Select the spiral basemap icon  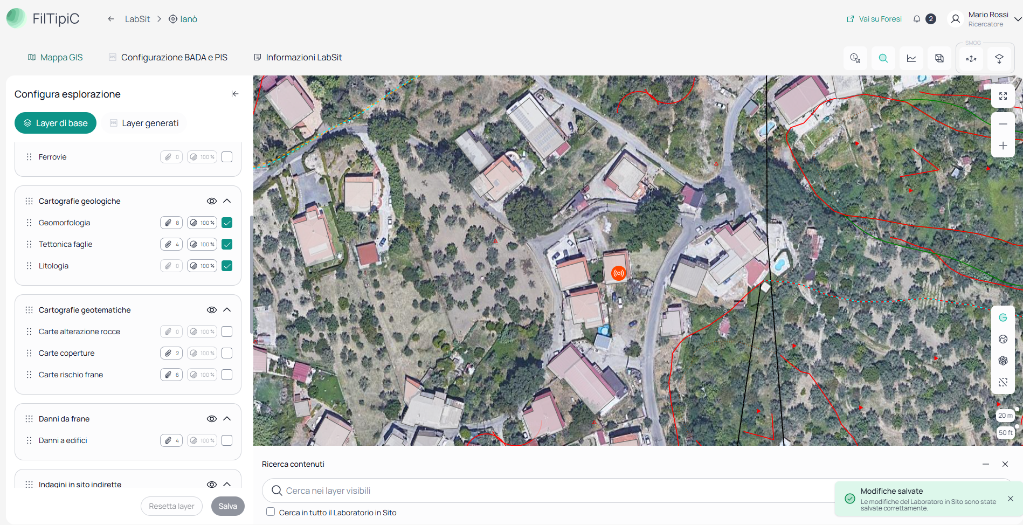pos(1003,361)
